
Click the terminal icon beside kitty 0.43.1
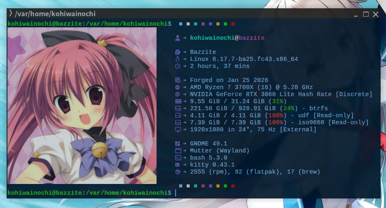178,165
